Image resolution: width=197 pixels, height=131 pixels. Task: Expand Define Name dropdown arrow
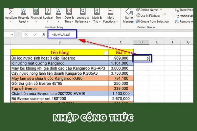[x=161, y=10]
